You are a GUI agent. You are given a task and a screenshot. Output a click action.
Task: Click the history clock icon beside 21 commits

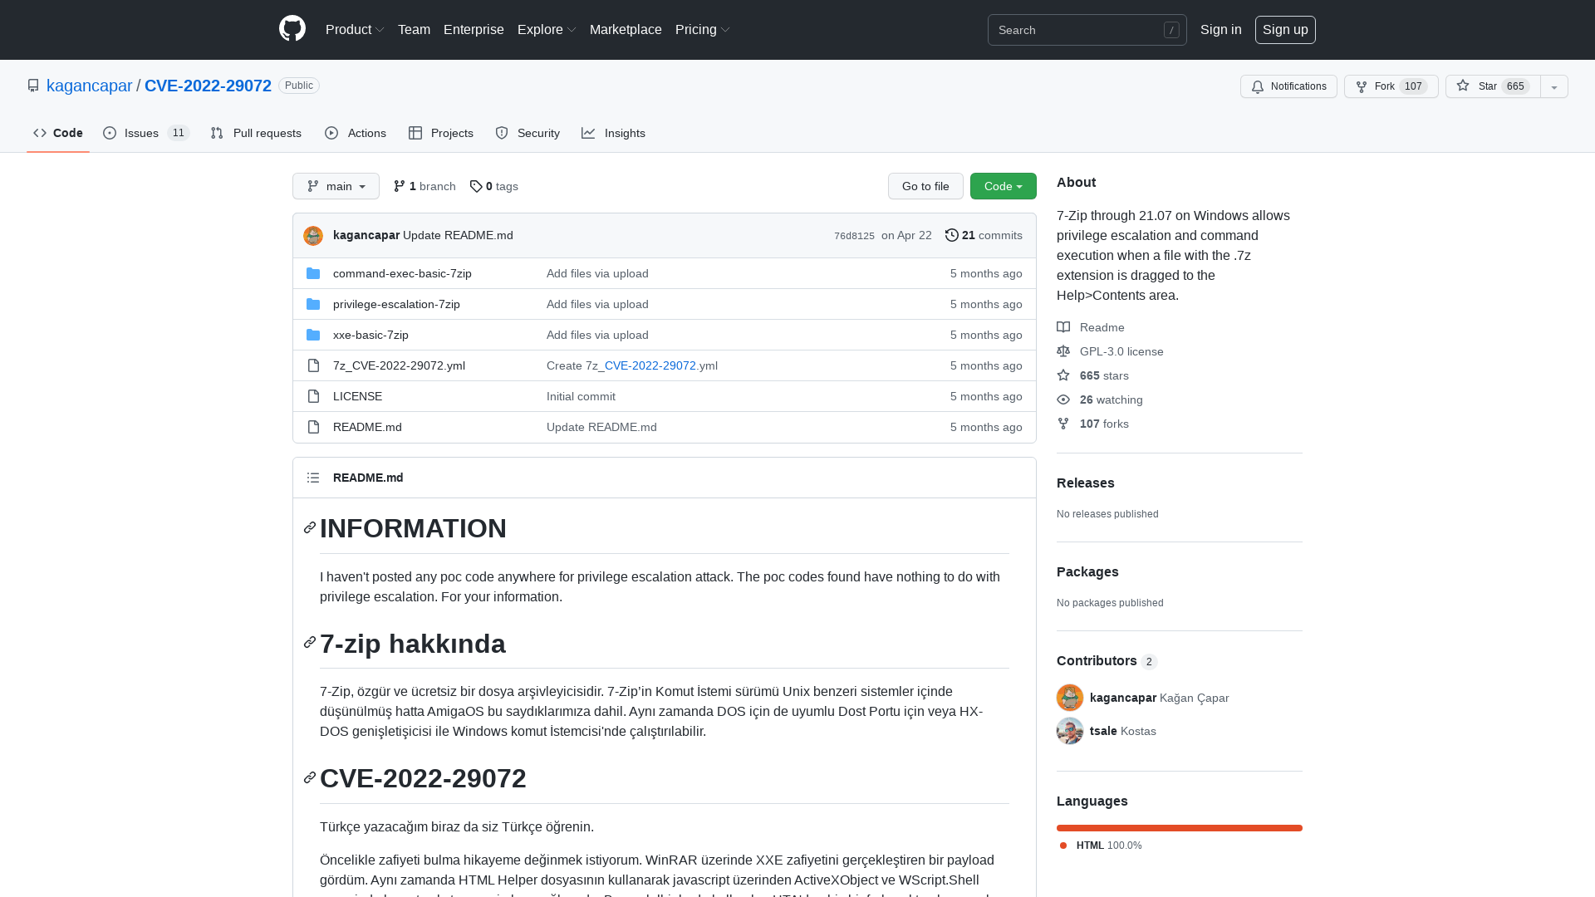coord(952,235)
